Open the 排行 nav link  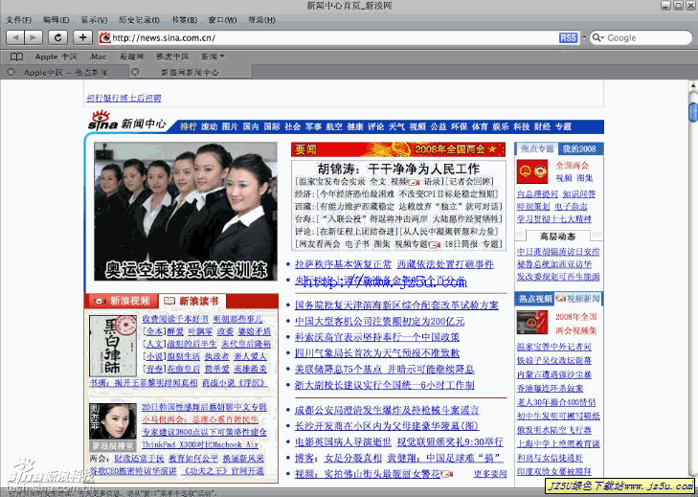pyautogui.click(x=189, y=126)
